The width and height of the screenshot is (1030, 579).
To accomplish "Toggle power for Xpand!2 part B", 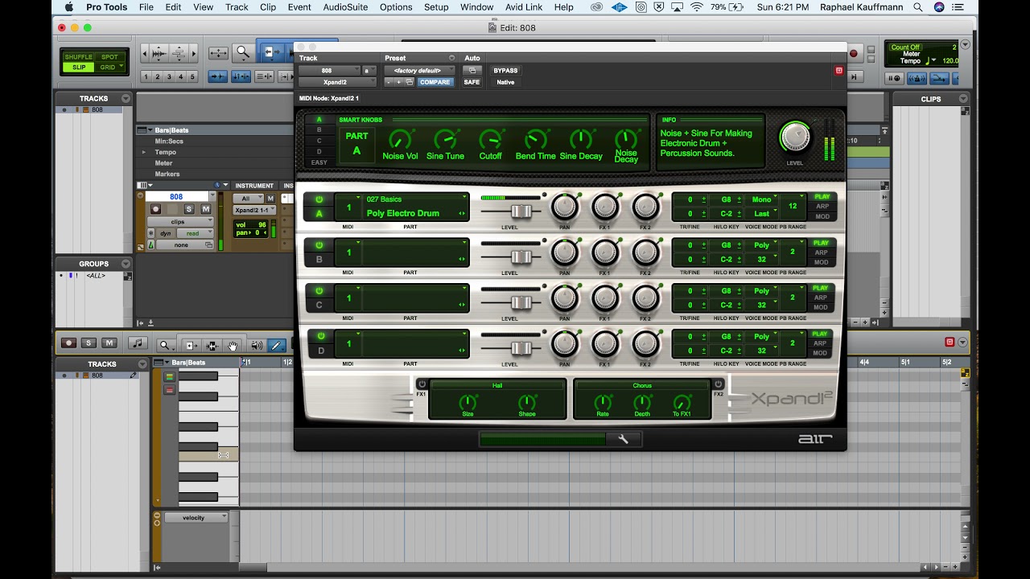I will [x=319, y=244].
